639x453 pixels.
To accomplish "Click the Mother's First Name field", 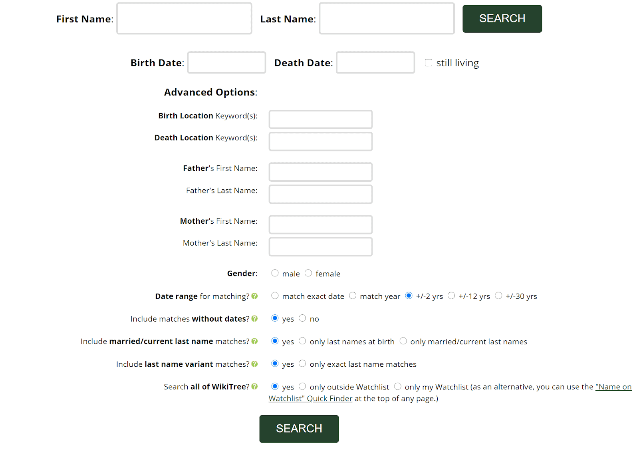I will pos(320,225).
